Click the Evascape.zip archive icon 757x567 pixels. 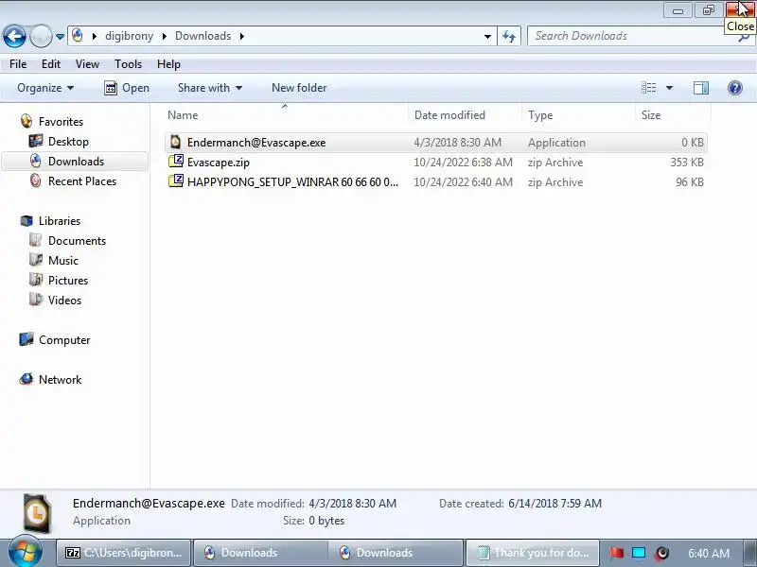175,162
